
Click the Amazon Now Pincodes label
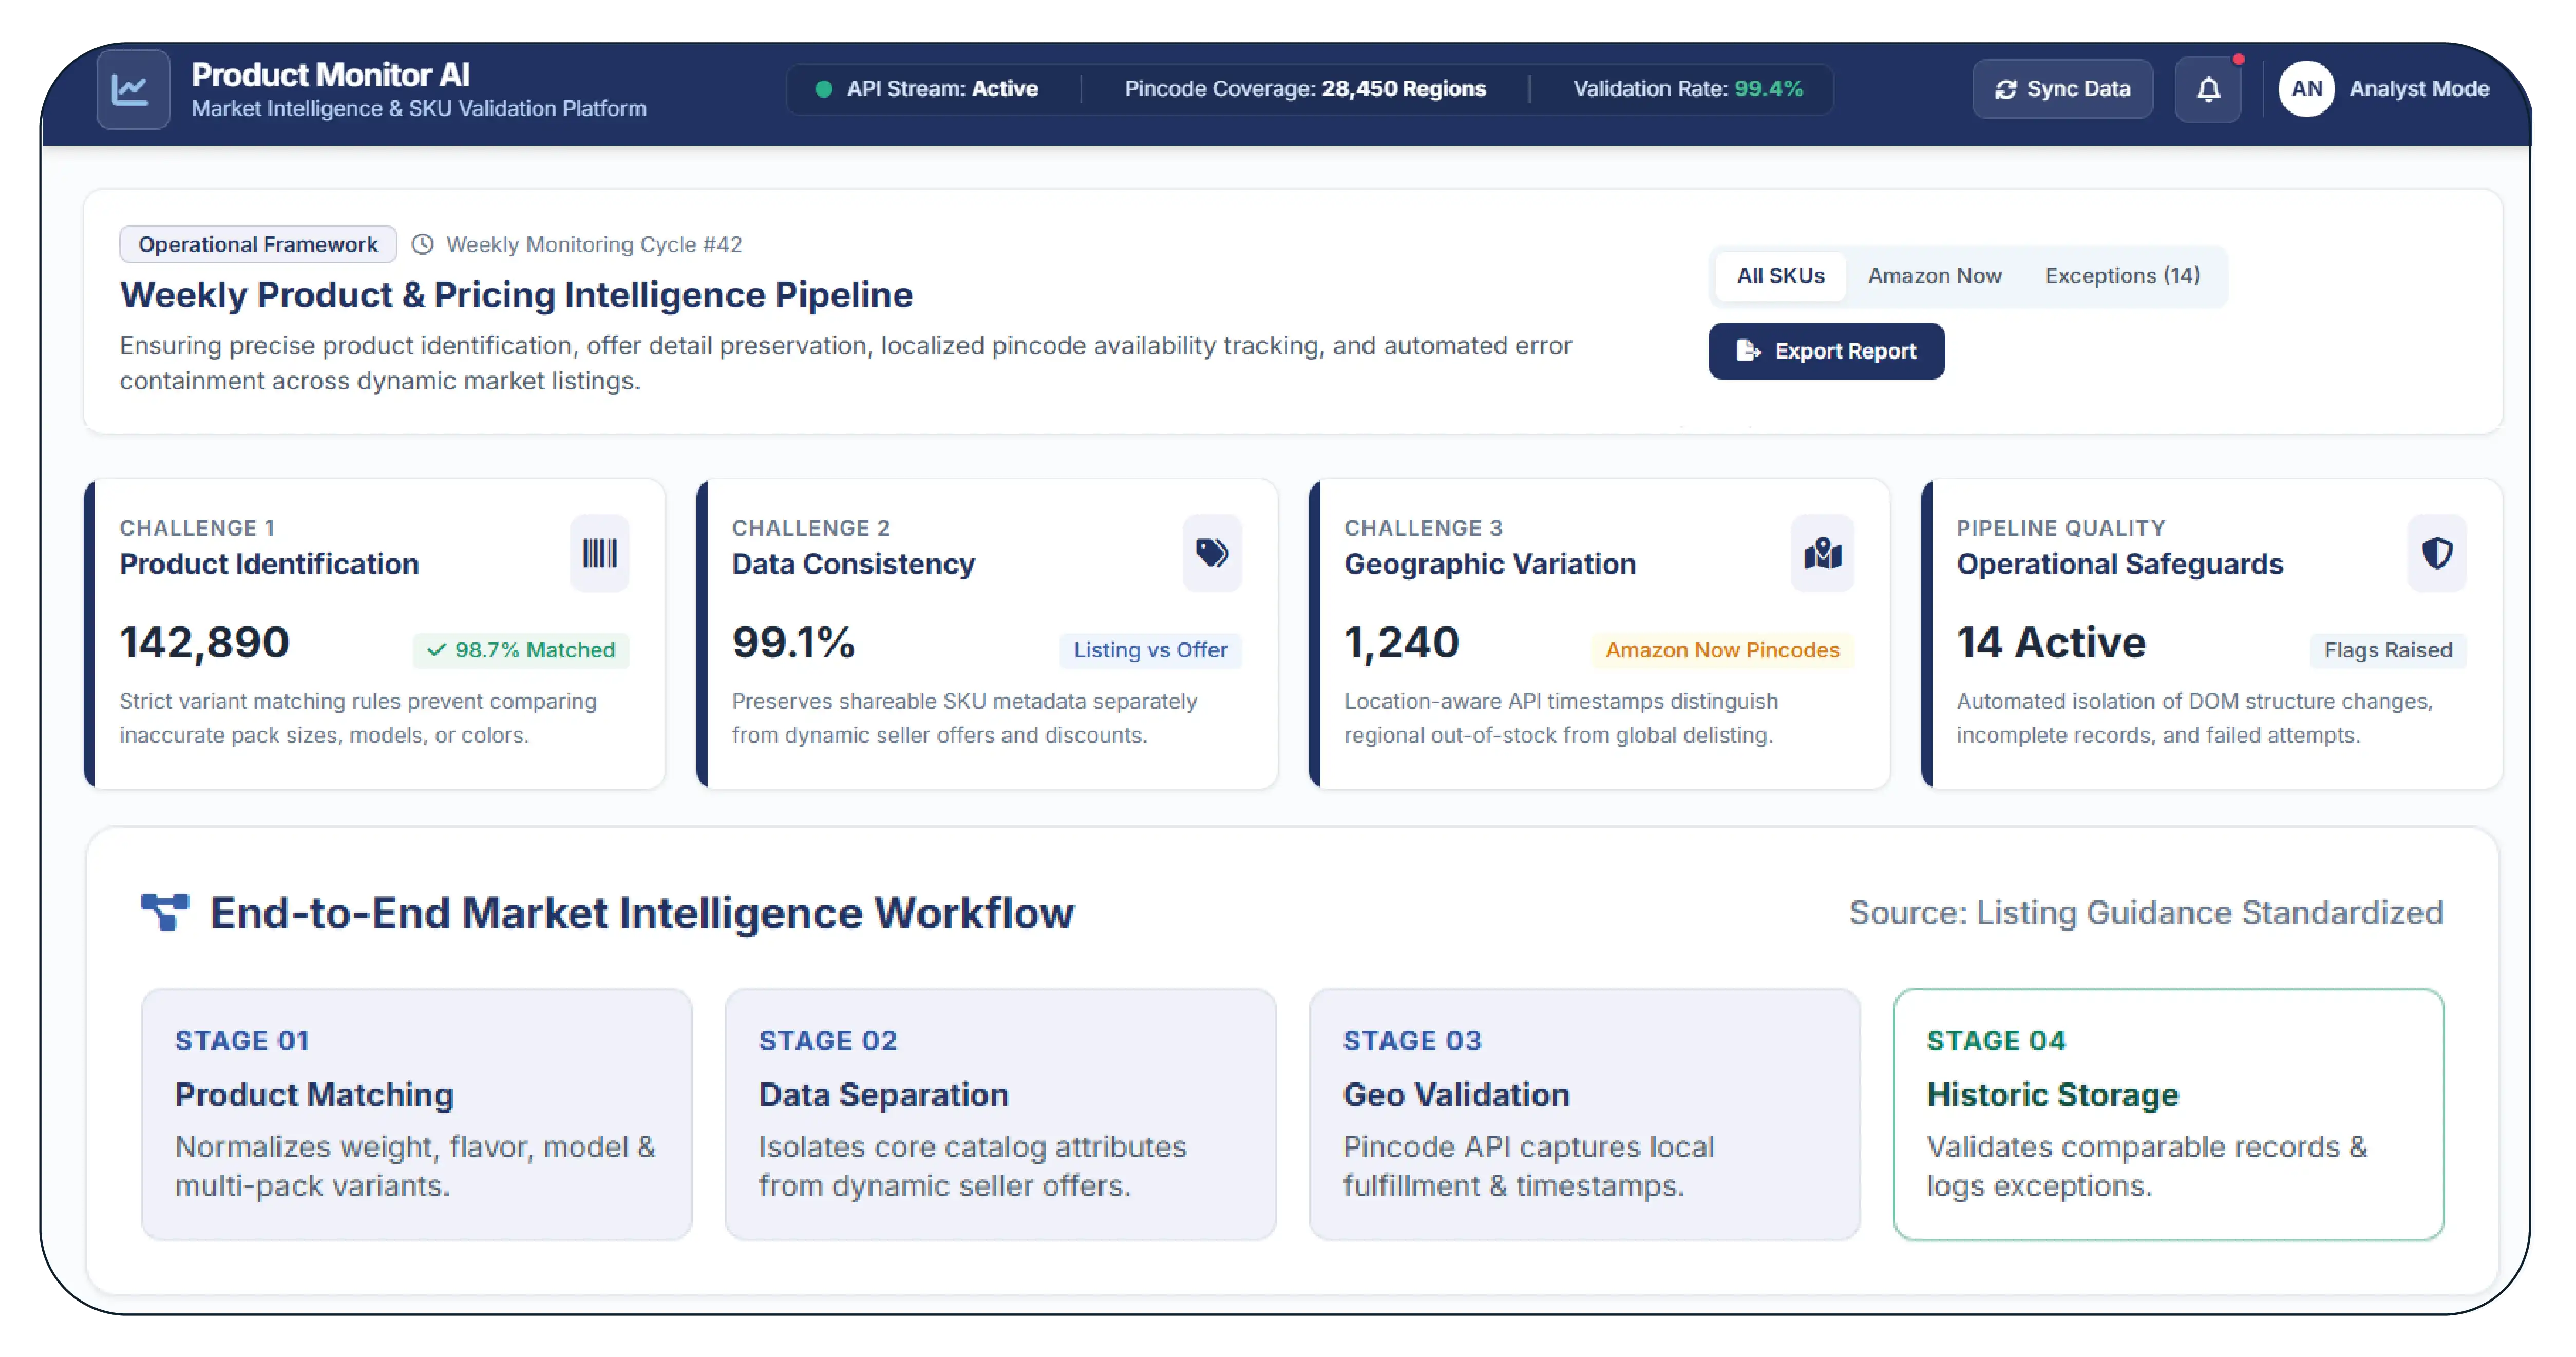click(x=1722, y=650)
